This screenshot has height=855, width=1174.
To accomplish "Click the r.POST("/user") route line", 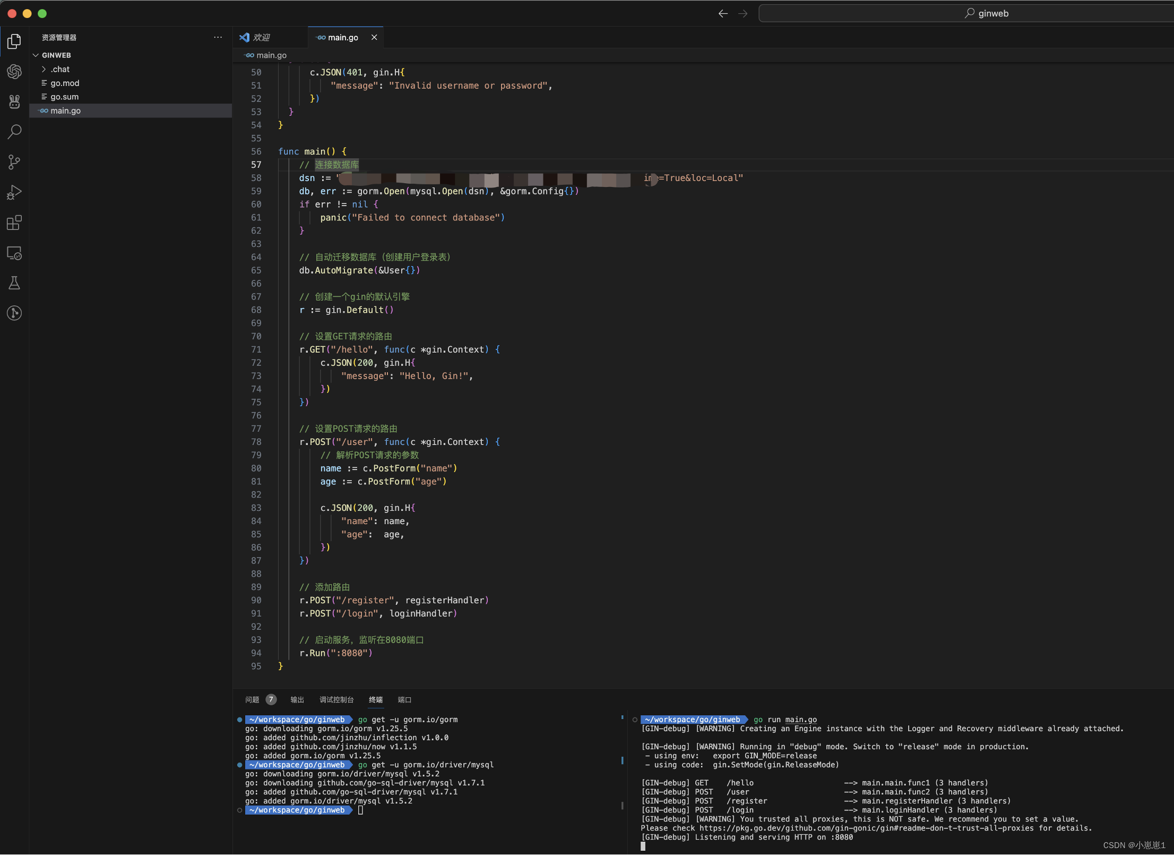I will (399, 442).
